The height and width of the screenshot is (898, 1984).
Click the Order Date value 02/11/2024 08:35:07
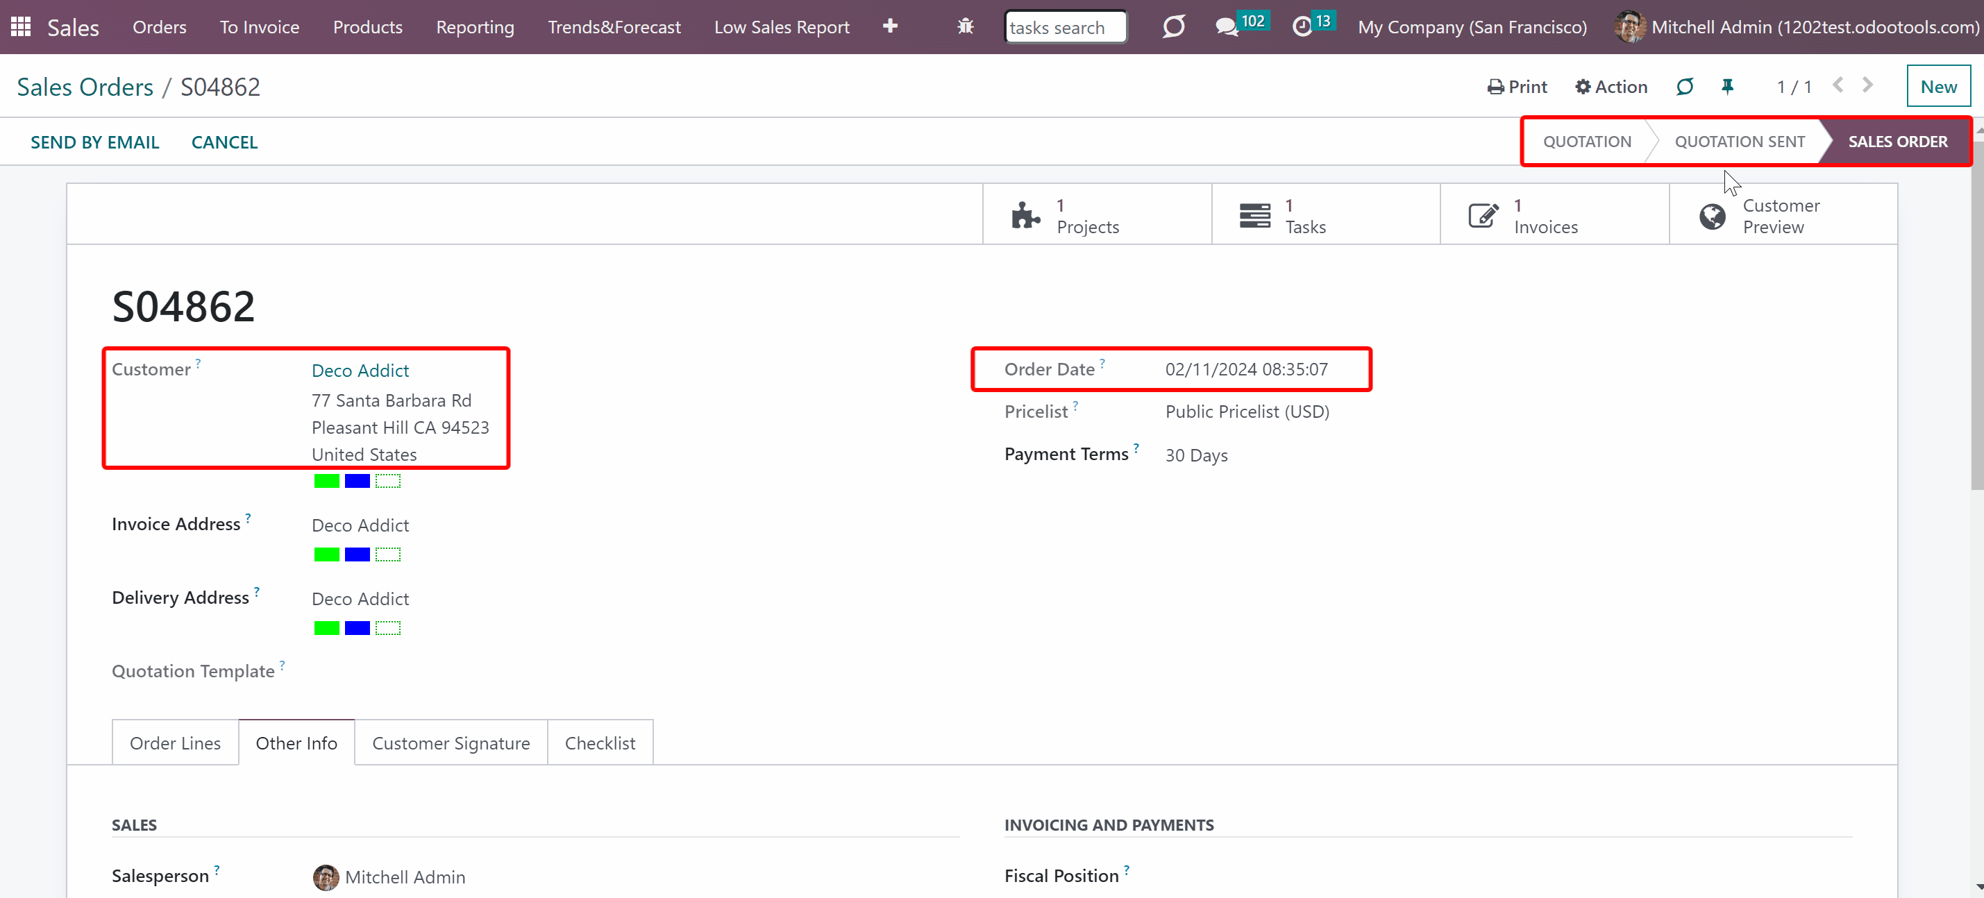click(1246, 370)
